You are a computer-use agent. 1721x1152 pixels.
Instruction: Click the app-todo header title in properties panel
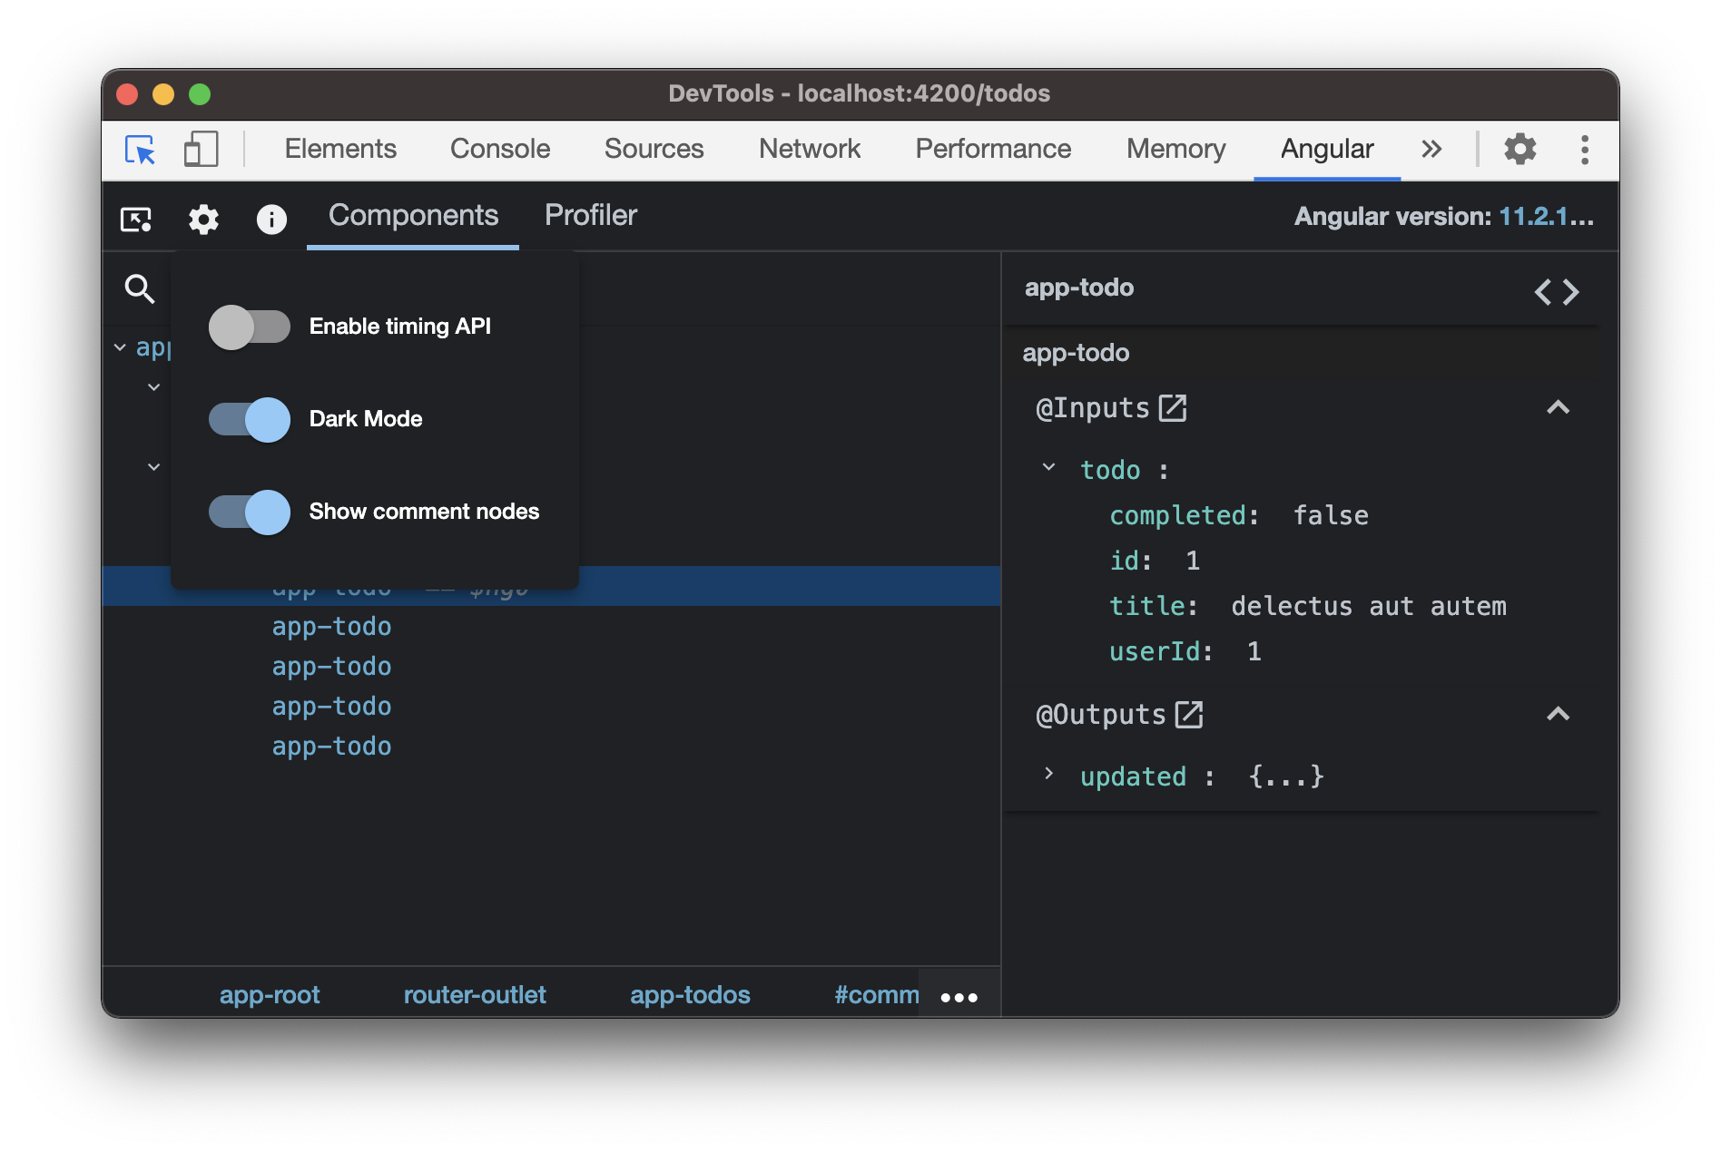coord(1078,288)
